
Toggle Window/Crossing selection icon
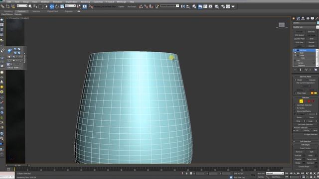[45, 6]
